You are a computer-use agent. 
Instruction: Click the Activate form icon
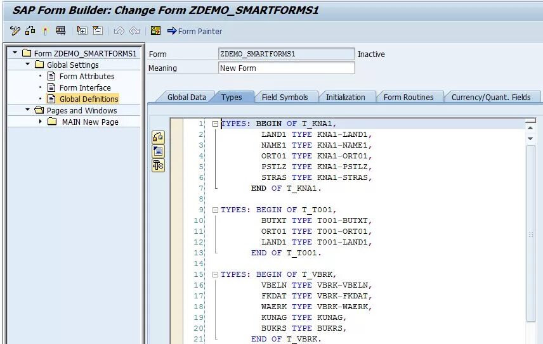click(45, 31)
